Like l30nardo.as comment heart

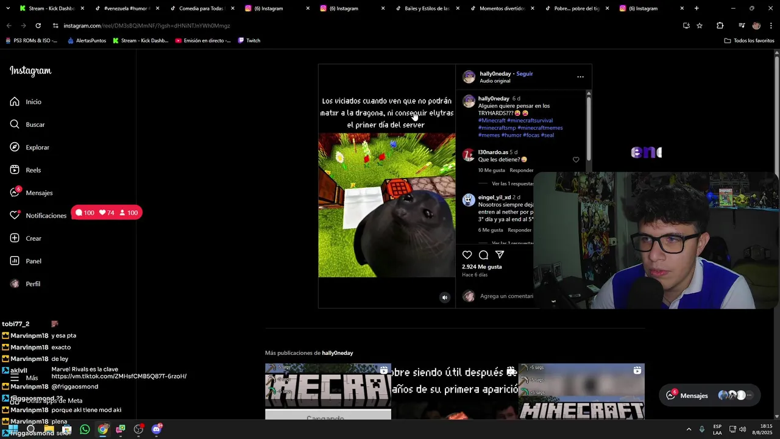click(x=576, y=160)
